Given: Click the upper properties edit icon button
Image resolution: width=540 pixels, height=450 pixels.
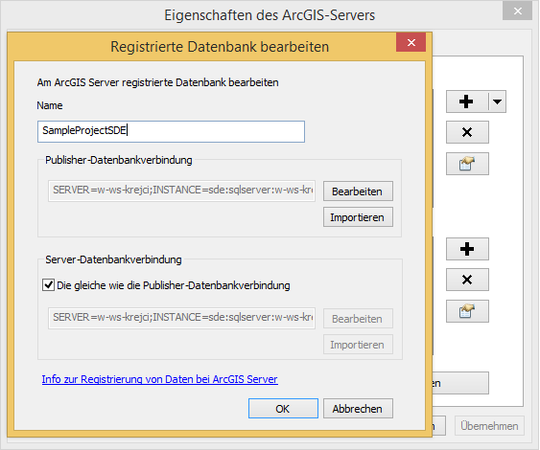Looking at the screenshot, I should pyautogui.click(x=467, y=164).
